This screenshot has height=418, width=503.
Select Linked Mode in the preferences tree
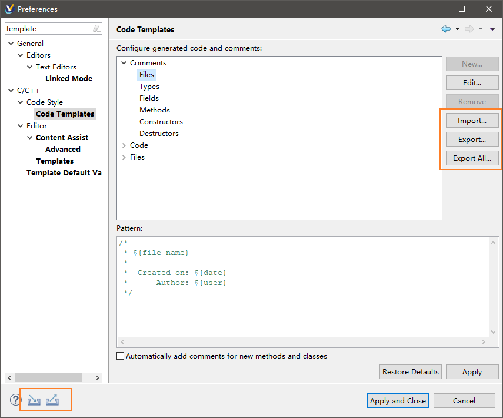[x=69, y=79]
